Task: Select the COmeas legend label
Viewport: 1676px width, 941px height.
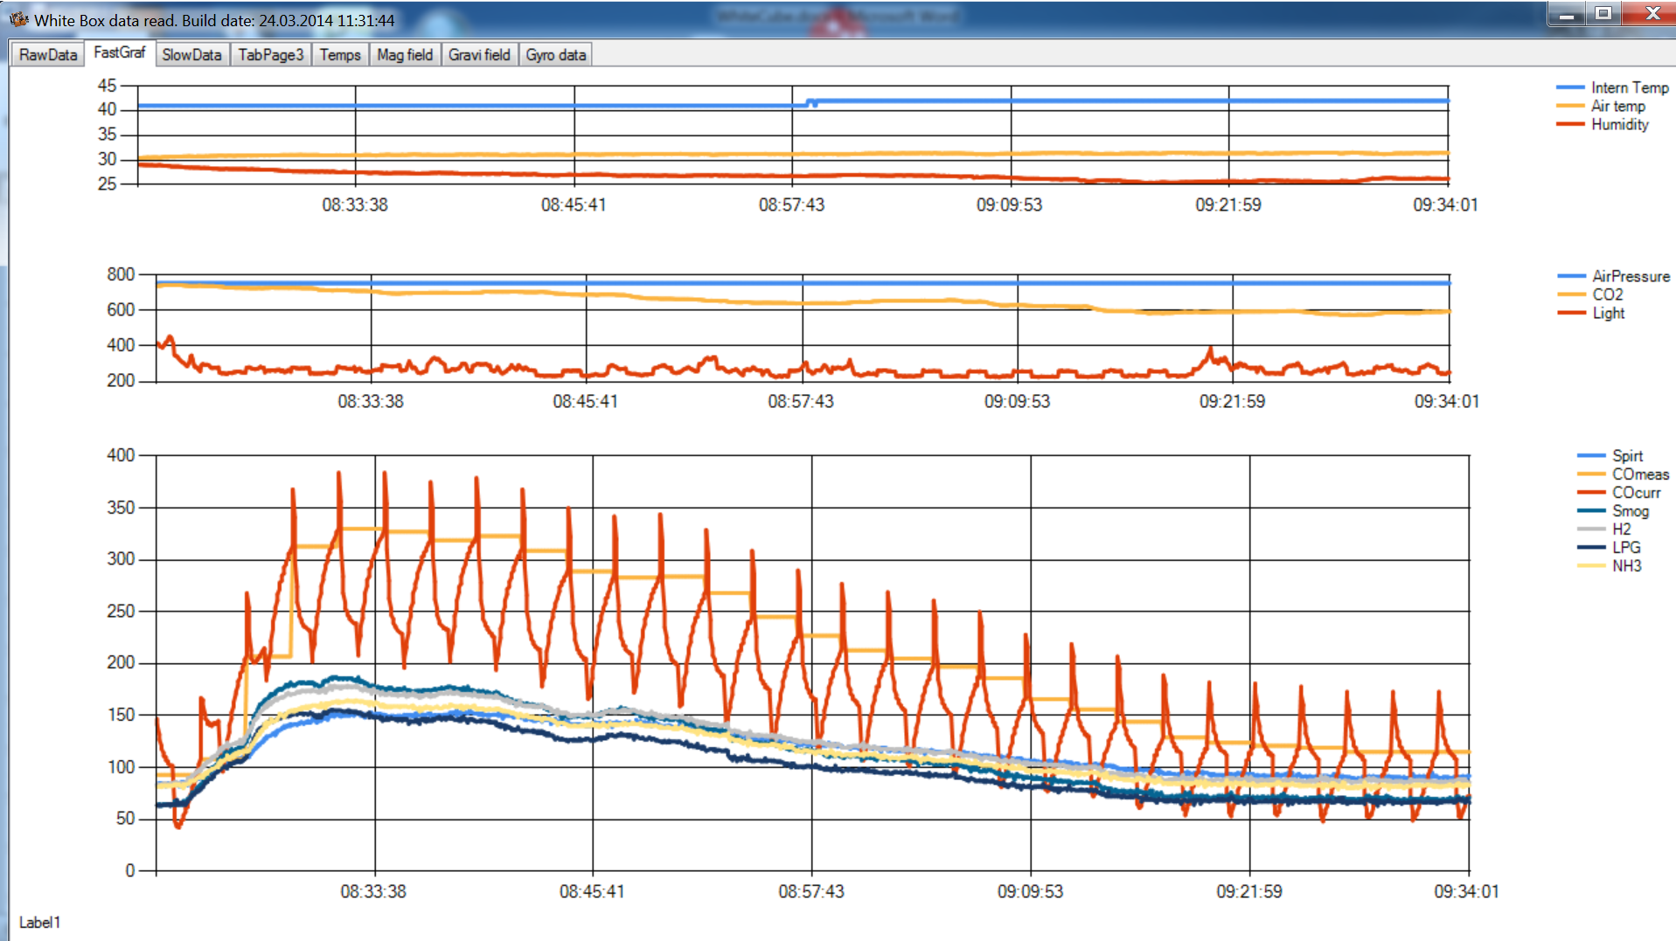Action: (x=1641, y=474)
